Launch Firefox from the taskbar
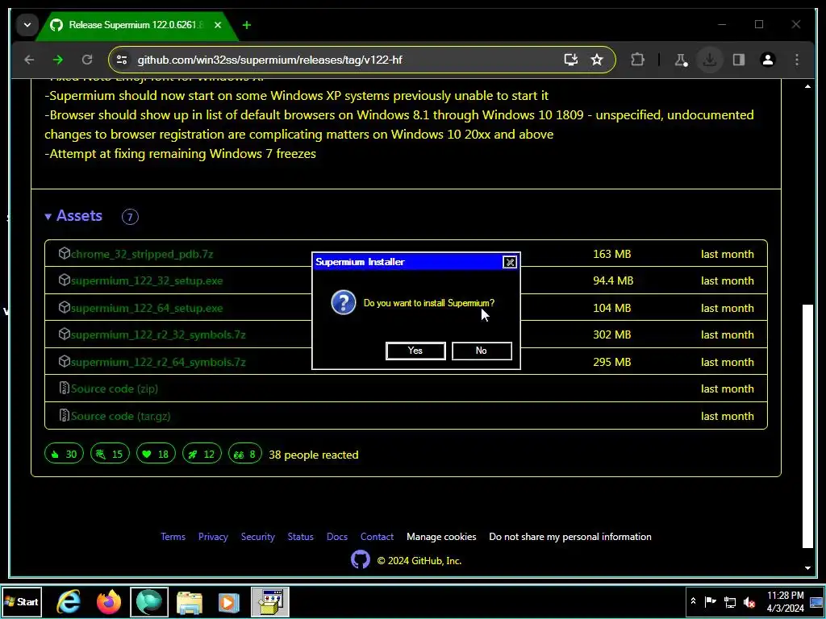The image size is (826, 619). pyautogui.click(x=109, y=601)
